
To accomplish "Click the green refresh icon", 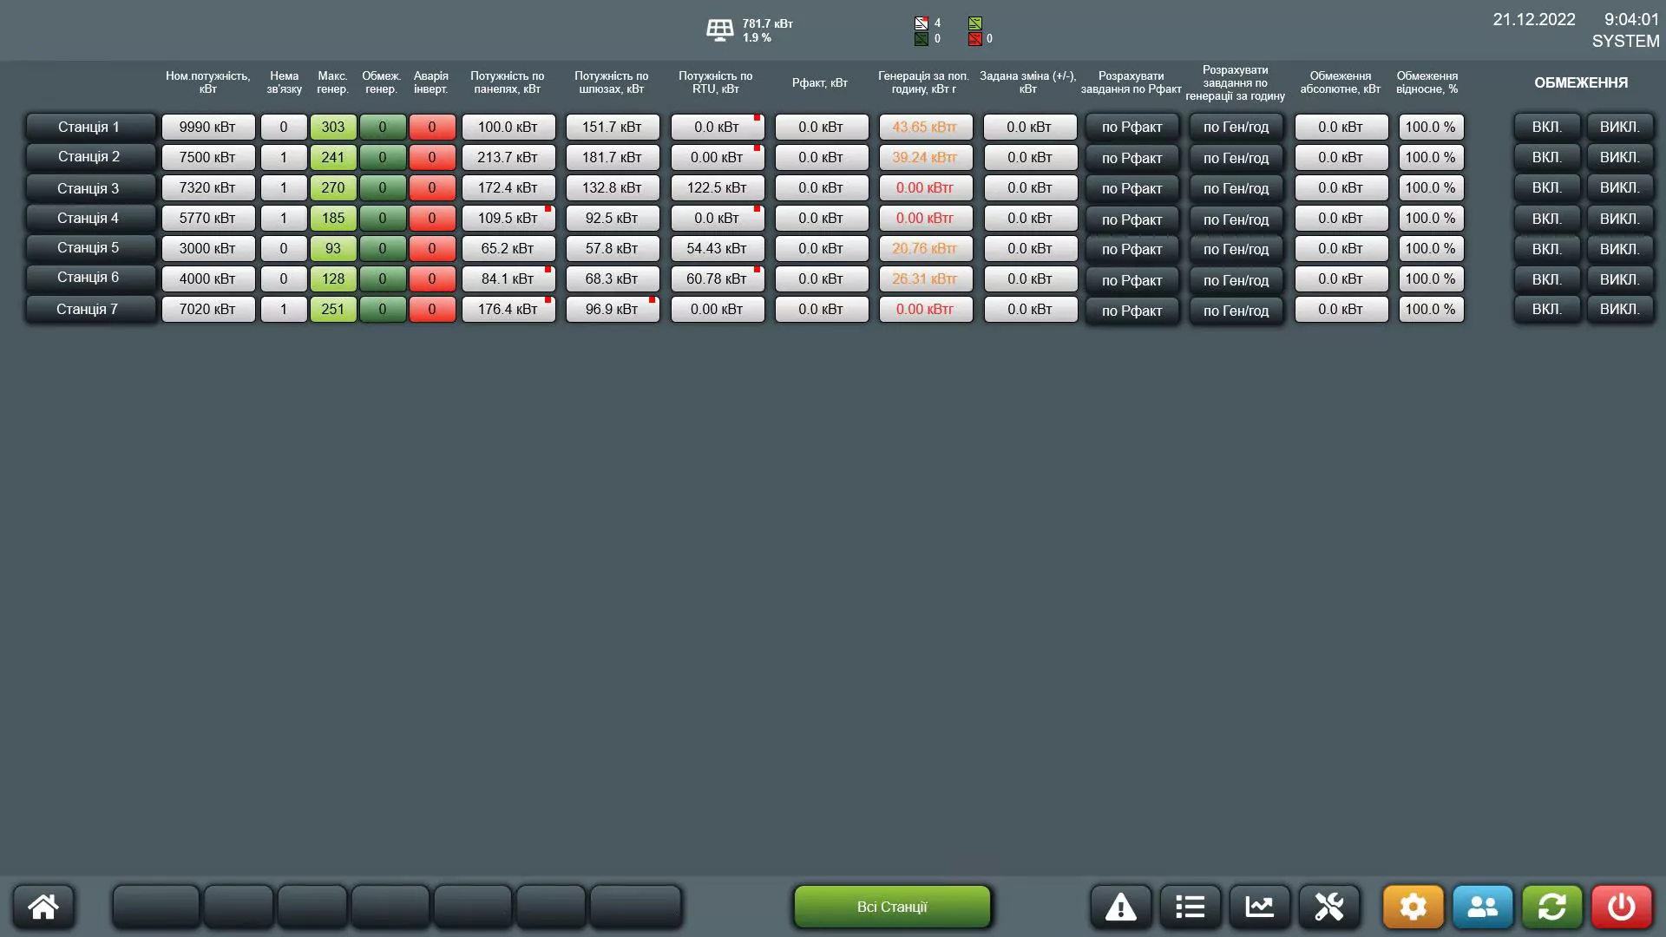I will (x=1552, y=907).
